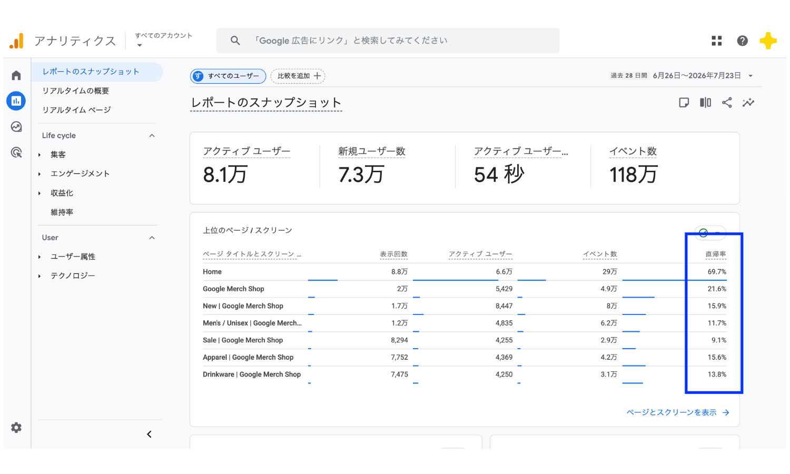This screenshot has width=790, height=474.
Task: Click the 69.7% bounce rate value
Action: (x=717, y=272)
